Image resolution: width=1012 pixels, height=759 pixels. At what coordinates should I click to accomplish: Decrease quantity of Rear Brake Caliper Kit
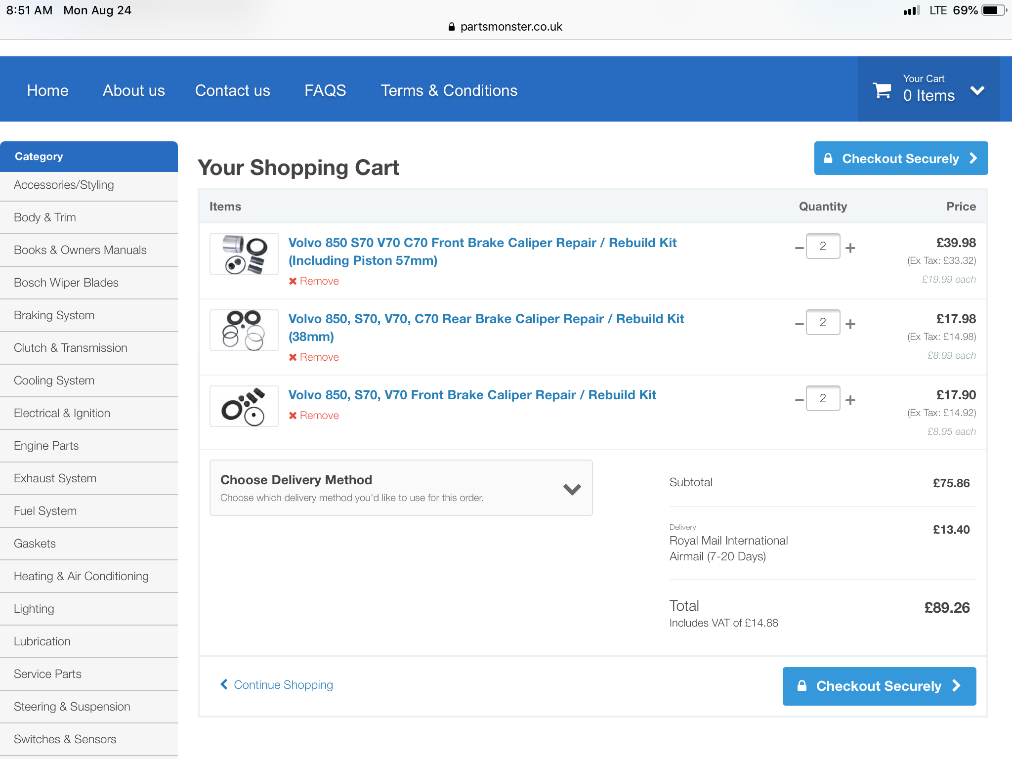click(799, 324)
